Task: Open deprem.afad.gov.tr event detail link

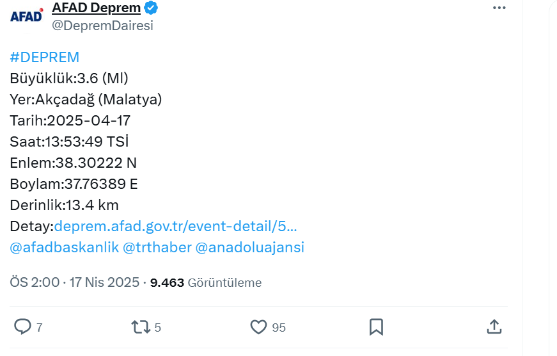Action: click(x=175, y=226)
